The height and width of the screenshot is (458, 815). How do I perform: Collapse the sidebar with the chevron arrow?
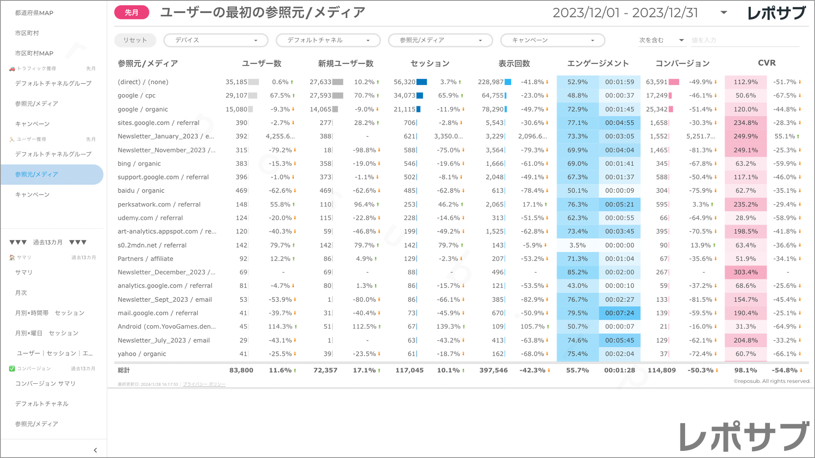[95, 450]
